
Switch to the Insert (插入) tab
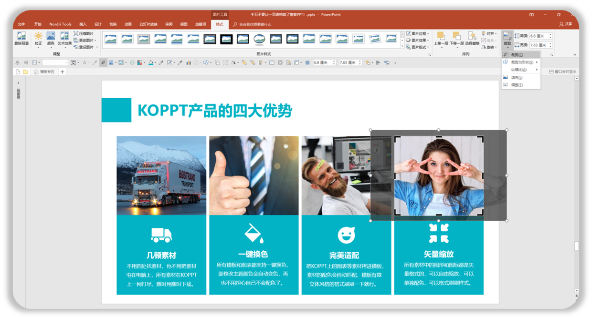point(83,24)
